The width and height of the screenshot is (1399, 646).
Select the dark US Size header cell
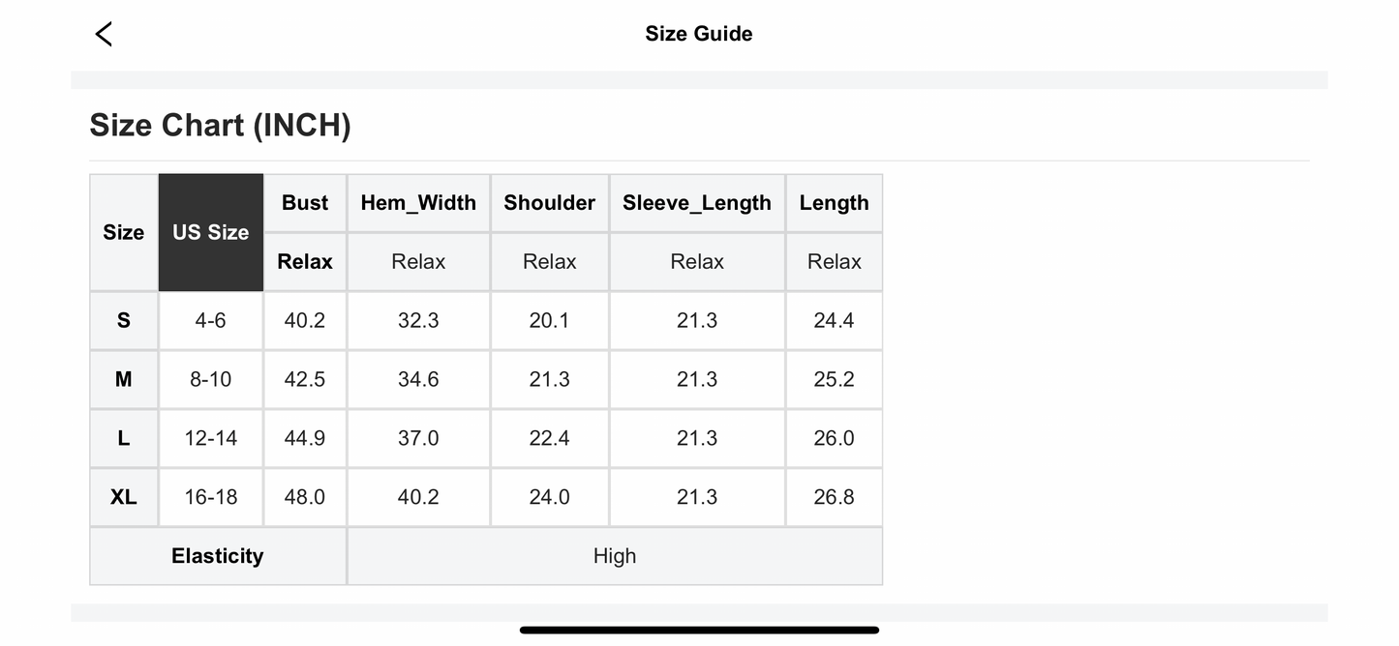[x=211, y=232]
